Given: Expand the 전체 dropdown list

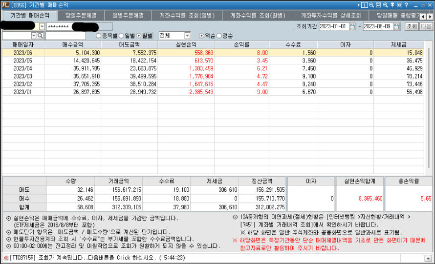Looking at the screenshot, I should pyautogui.click(x=187, y=36).
